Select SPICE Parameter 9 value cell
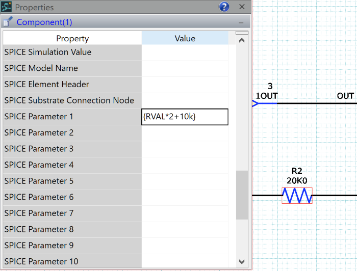Image resolution: width=357 pixels, height=271 pixels. coord(185,246)
